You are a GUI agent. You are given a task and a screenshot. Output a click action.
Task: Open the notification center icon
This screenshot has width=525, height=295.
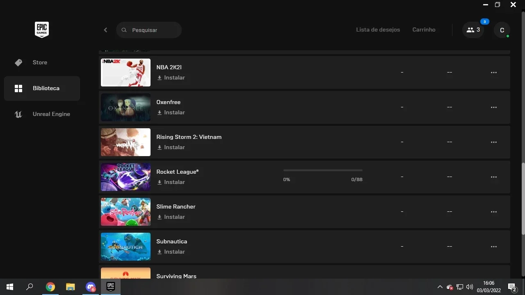[x=512, y=287]
